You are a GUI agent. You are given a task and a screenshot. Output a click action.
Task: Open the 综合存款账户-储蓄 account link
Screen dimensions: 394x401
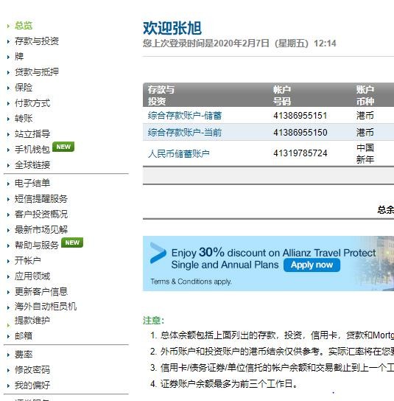185,116
